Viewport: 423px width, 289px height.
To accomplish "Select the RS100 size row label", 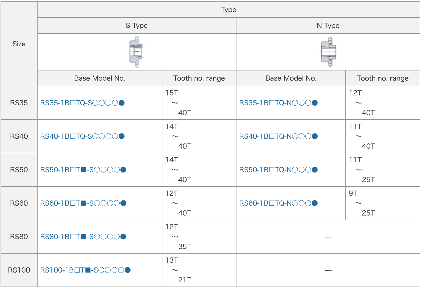I will point(19,270).
